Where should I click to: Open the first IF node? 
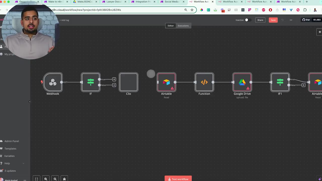[91, 82]
